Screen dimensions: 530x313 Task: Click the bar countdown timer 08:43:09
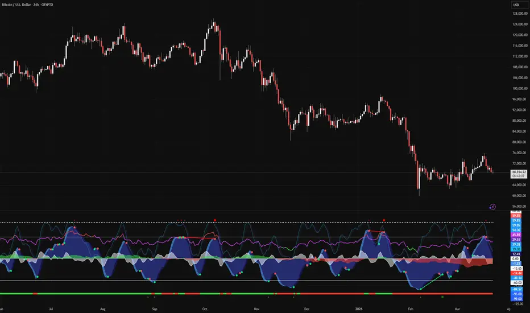519,176
